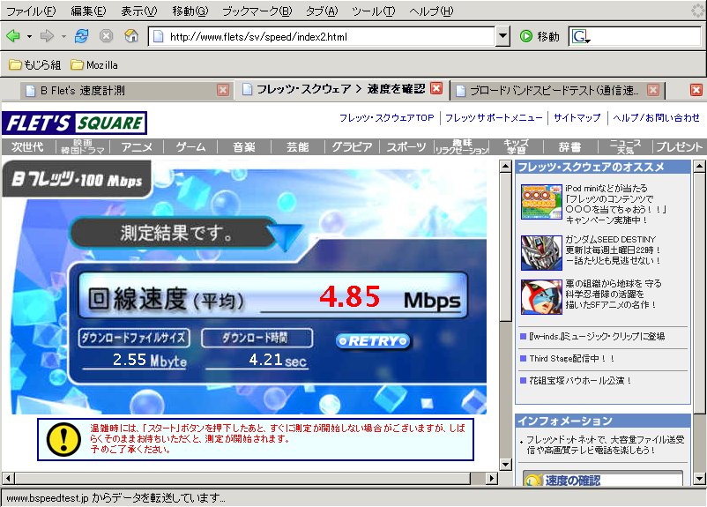Screen dimensions: 707x507
Task: Open the フレッツ・スクウェアTOP link
Action: pyautogui.click(x=386, y=118)
